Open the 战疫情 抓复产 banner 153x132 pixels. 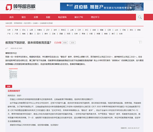(102, 7)
